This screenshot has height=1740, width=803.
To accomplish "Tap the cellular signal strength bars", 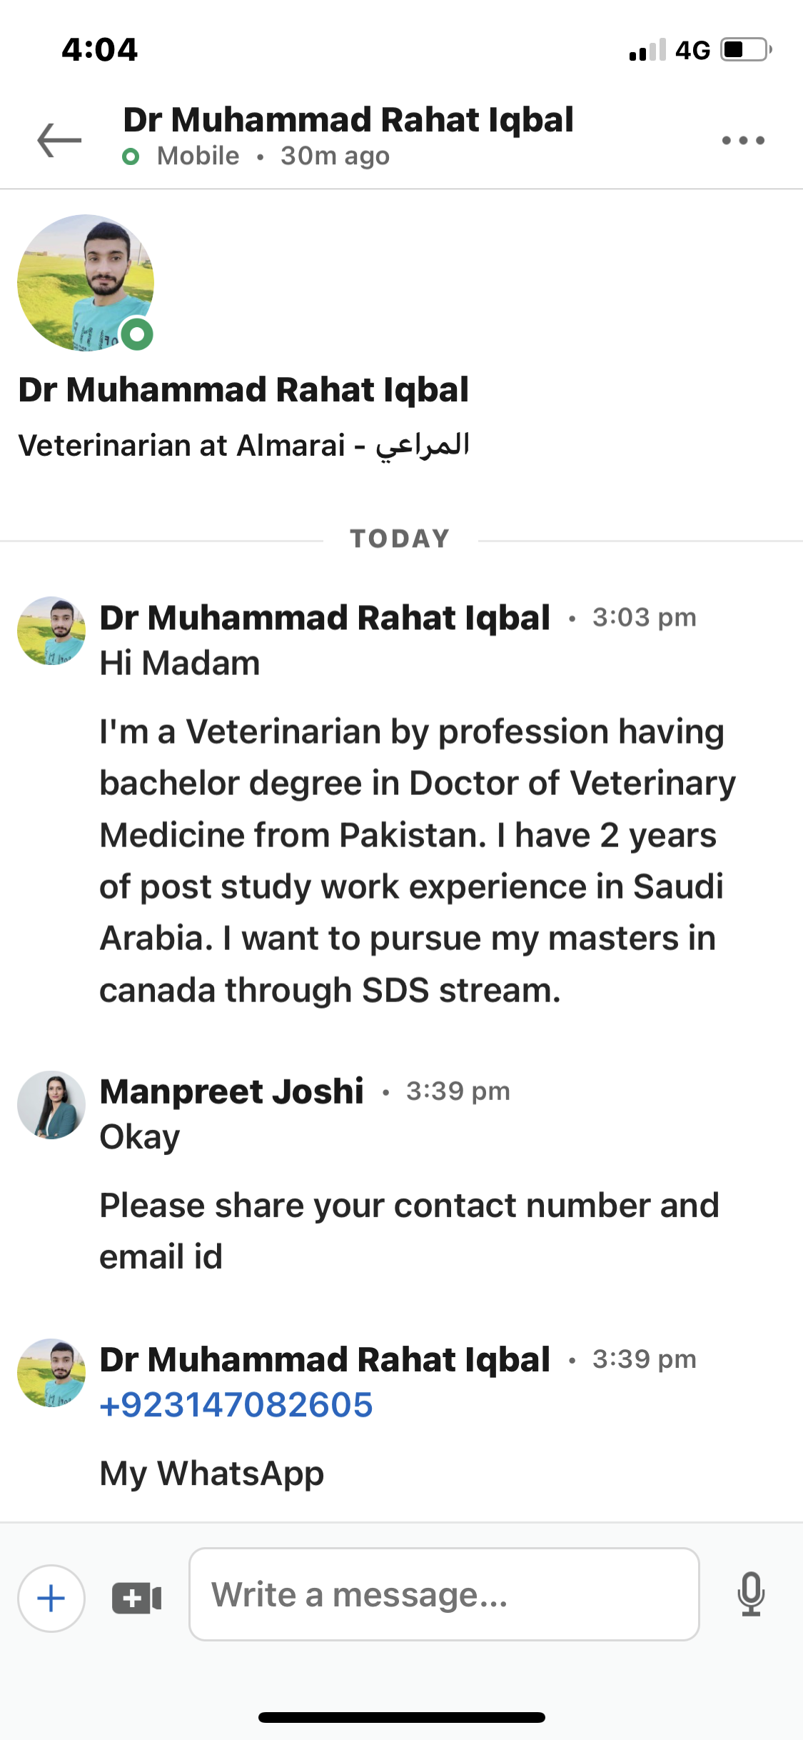I will (647, 50).
